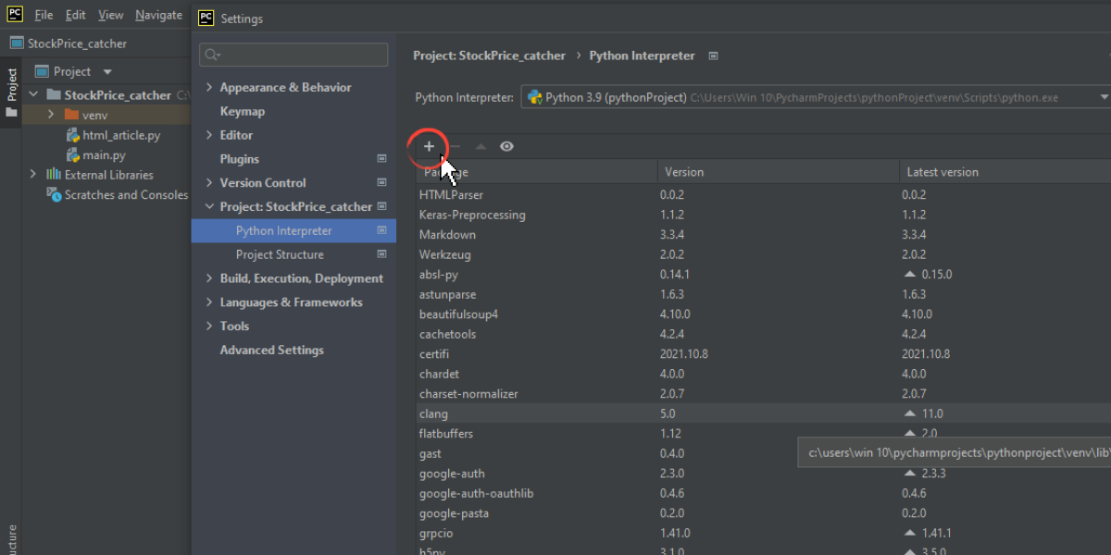Click the project-level icon after Python Interpreter breadcrumb

coord(713,55)
